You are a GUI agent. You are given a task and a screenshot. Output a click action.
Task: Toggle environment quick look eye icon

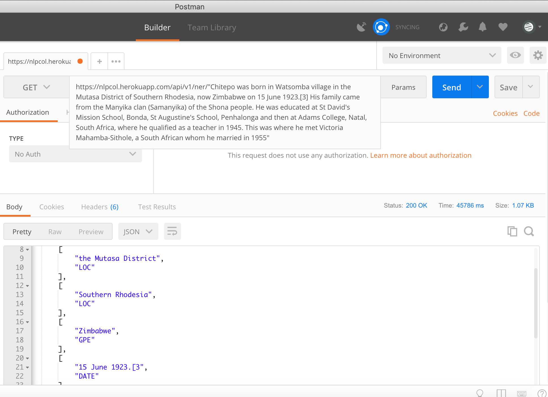point(515,55)
